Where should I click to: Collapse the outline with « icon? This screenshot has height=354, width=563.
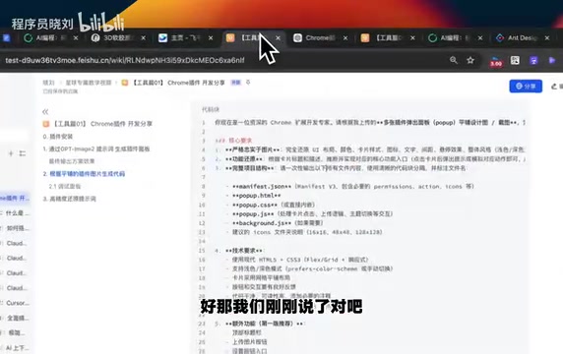(45, 112)
